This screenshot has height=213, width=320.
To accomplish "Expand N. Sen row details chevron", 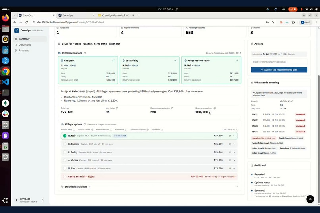I will [234, 168].
